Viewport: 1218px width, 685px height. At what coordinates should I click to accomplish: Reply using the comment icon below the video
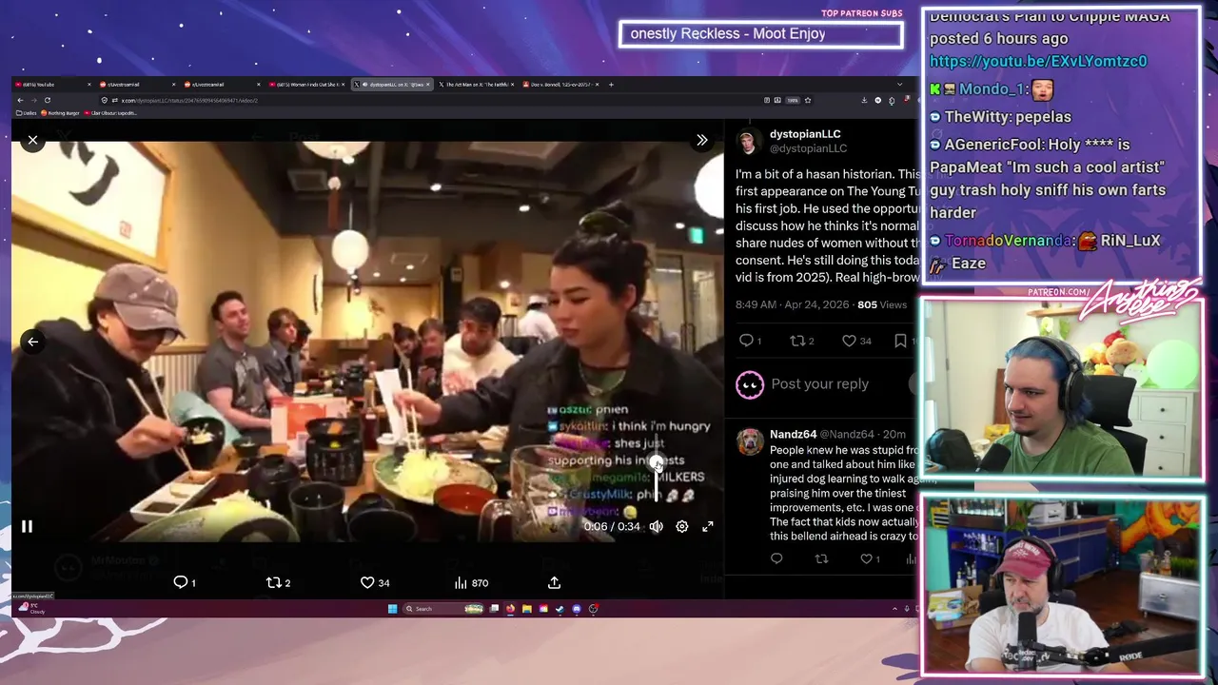pos(181,582)
